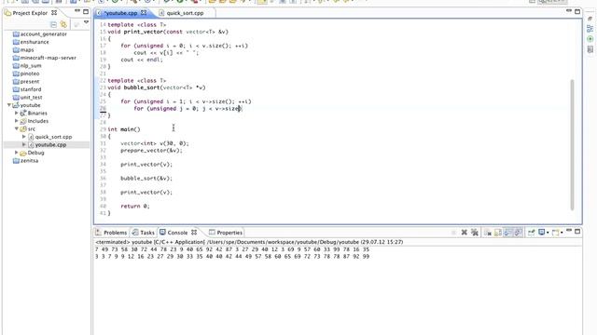Screen dimensions: 597x335
Task: Pin the Console view
Action: click(x=531, y=233)
